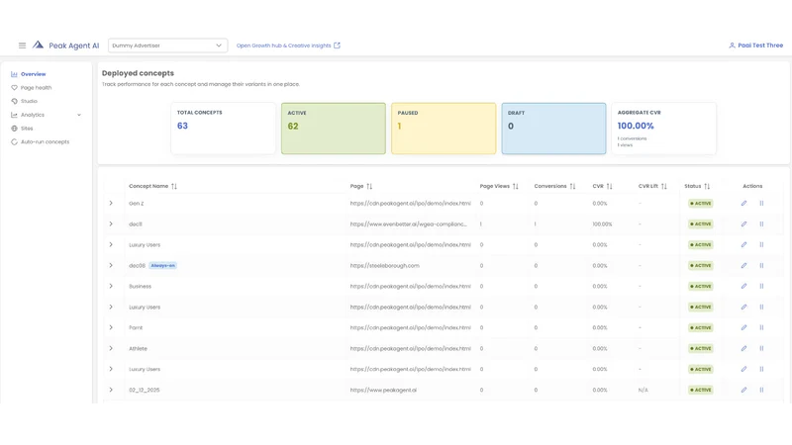This screenshot has width=792, height=445.
Task: Expand the dec11 concept row
Action: pos(111,224)
